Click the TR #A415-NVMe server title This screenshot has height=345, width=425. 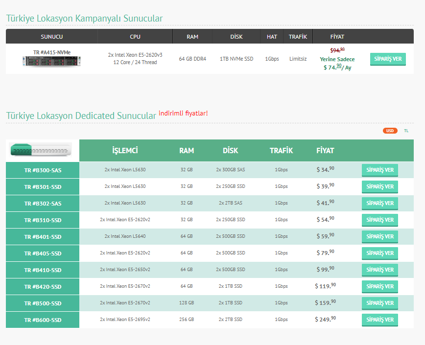(52, 52)
